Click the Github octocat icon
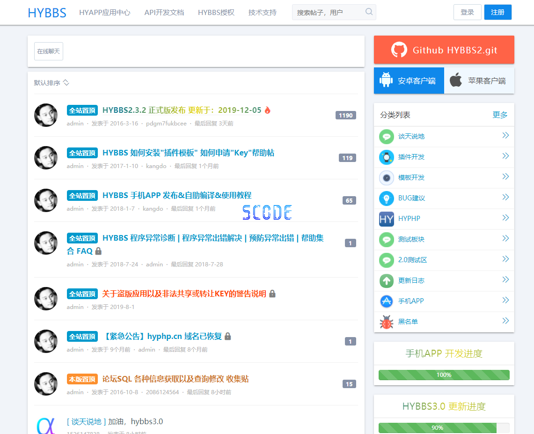Screen dimensions: 534x434 tap(399, 50)
